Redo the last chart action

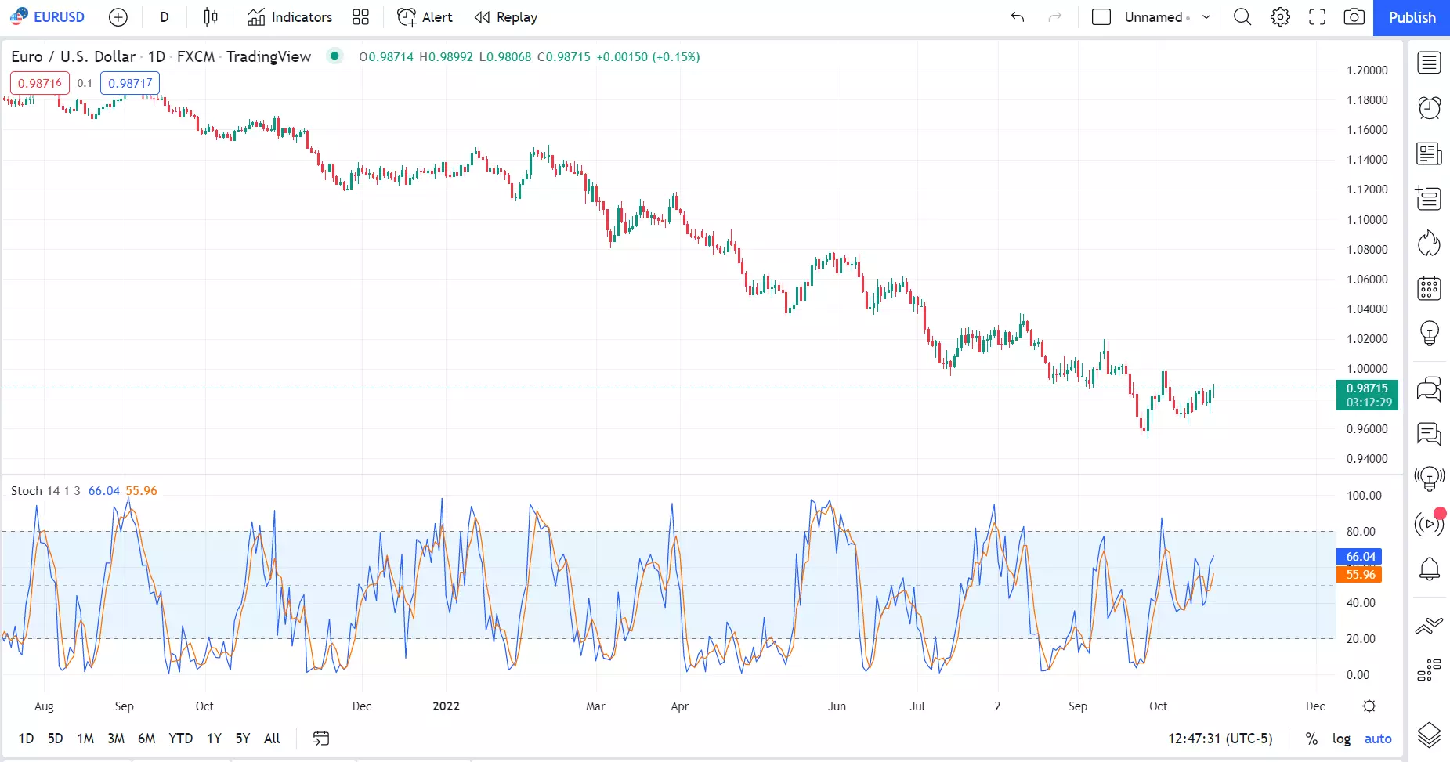[1055, 17]
